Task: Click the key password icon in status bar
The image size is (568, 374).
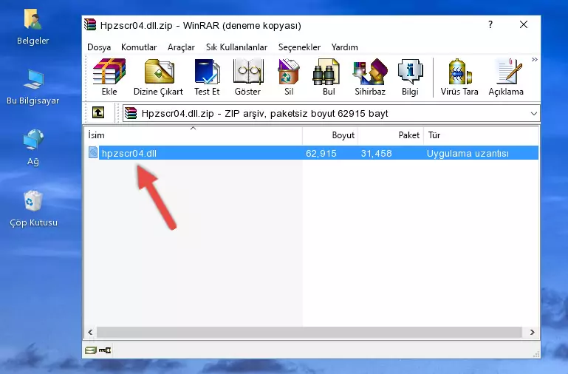Action: [x=105, y=350]
